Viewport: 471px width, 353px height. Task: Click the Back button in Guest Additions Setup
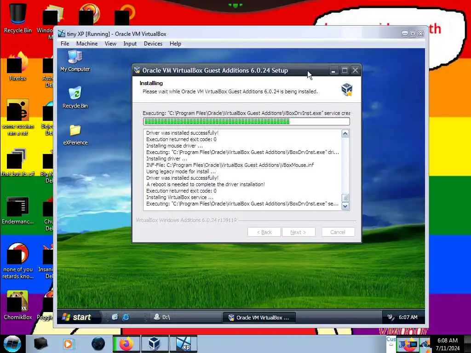click(264, 232)
